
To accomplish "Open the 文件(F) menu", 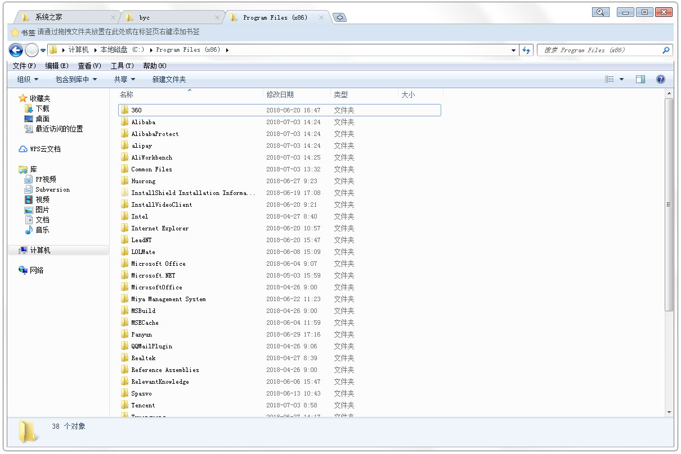I will pos(24,66).
